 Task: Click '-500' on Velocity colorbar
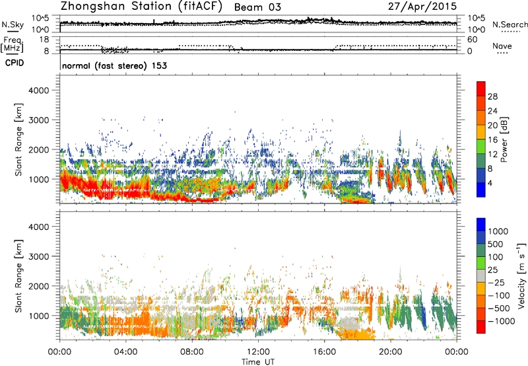[498, 308]
